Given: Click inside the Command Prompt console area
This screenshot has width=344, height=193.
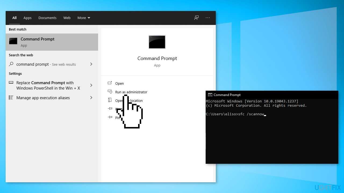Looking at the screenshot, I should (271, 139).
